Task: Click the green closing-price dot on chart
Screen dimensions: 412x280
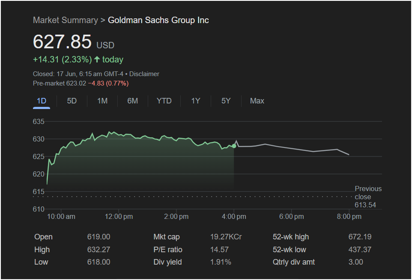Action: click(x=234, y=146)
